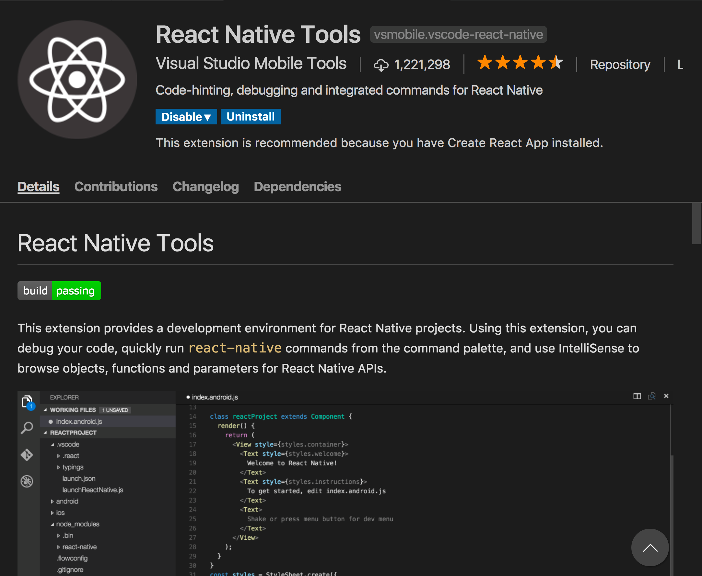Click the 1 UNSAVED badge
702x576 pixels.
115,410
